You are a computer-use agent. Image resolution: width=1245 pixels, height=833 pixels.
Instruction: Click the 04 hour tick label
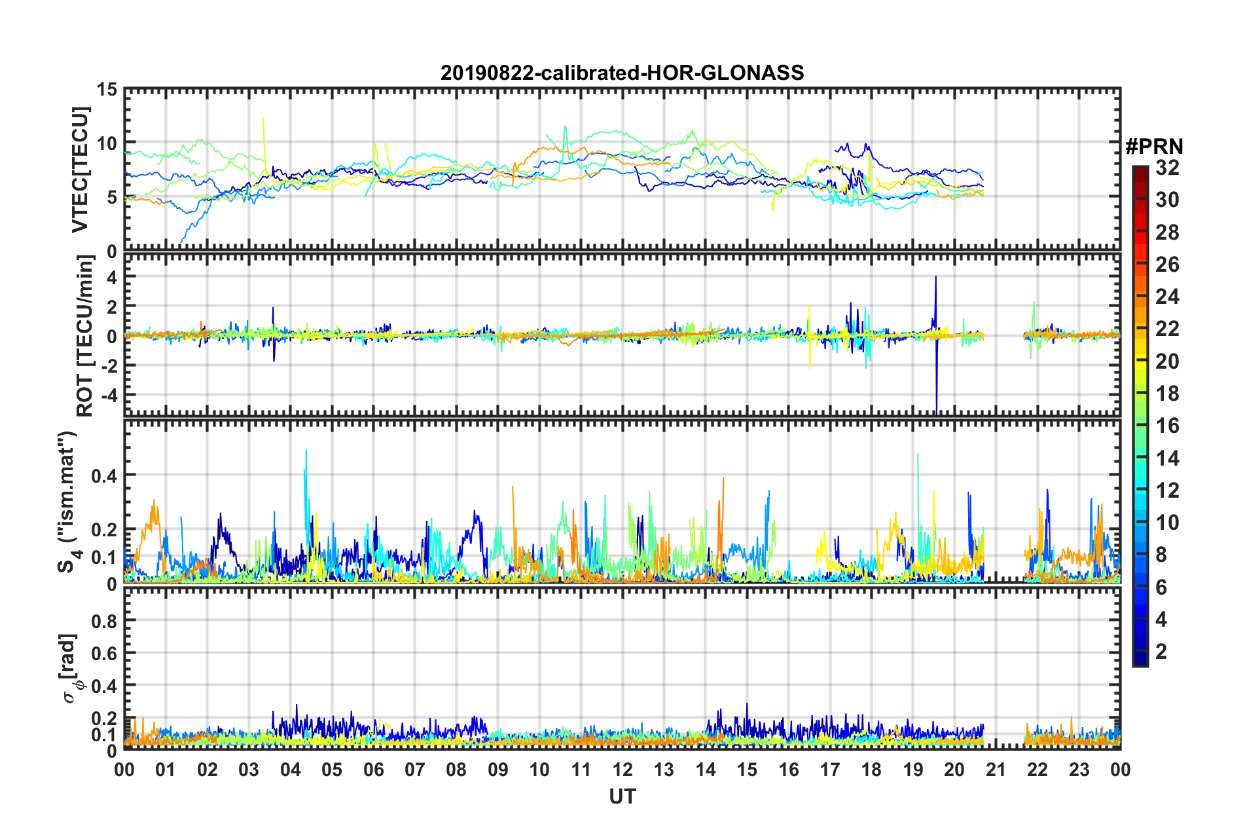pyautogui.click(x=290, y=769)
